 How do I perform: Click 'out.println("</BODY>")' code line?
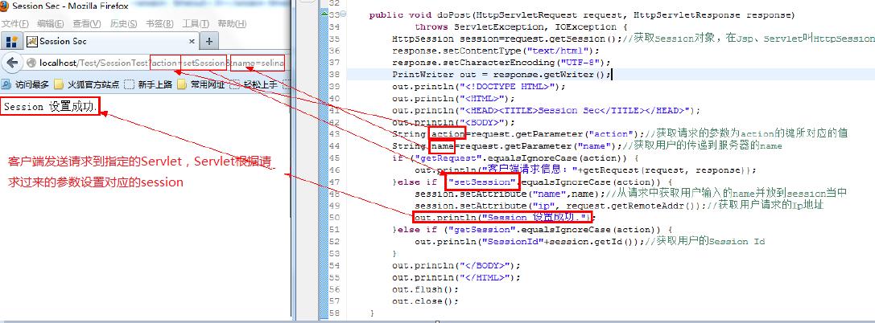click(456, 265)
